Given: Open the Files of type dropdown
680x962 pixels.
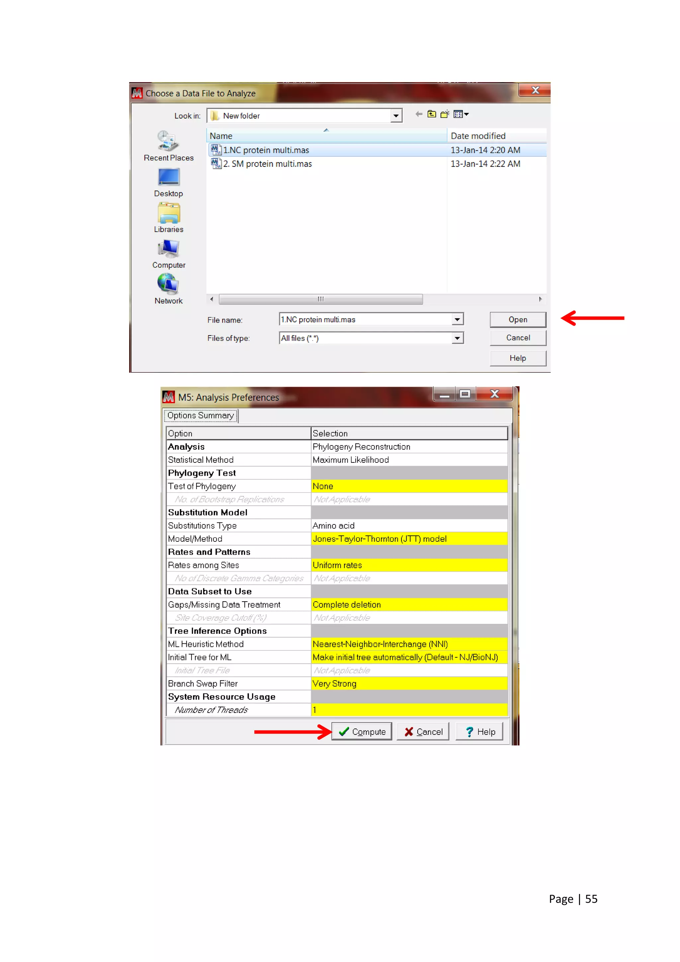Looking at the screenshot, I should [x=457, y=338].
